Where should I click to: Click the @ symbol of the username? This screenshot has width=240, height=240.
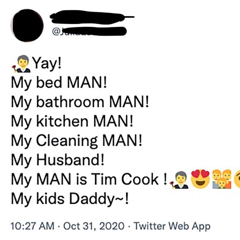pos(55,31)
